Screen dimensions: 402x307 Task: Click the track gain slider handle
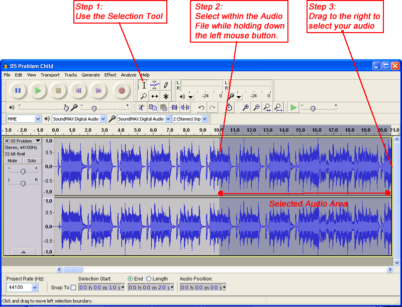click(23, 171)
